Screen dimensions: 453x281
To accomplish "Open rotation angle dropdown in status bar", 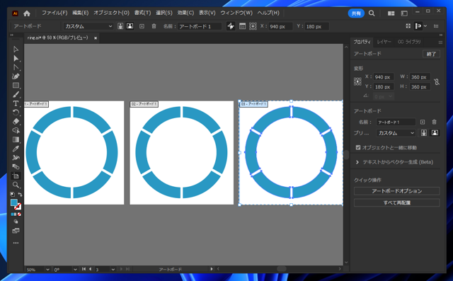I will click(x=75, y=270).
